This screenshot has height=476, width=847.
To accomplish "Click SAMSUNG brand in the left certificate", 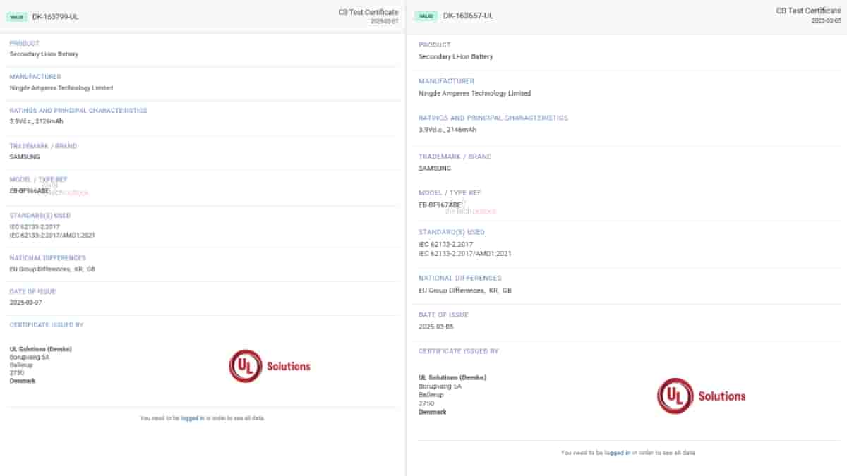I will click(25, 157).
